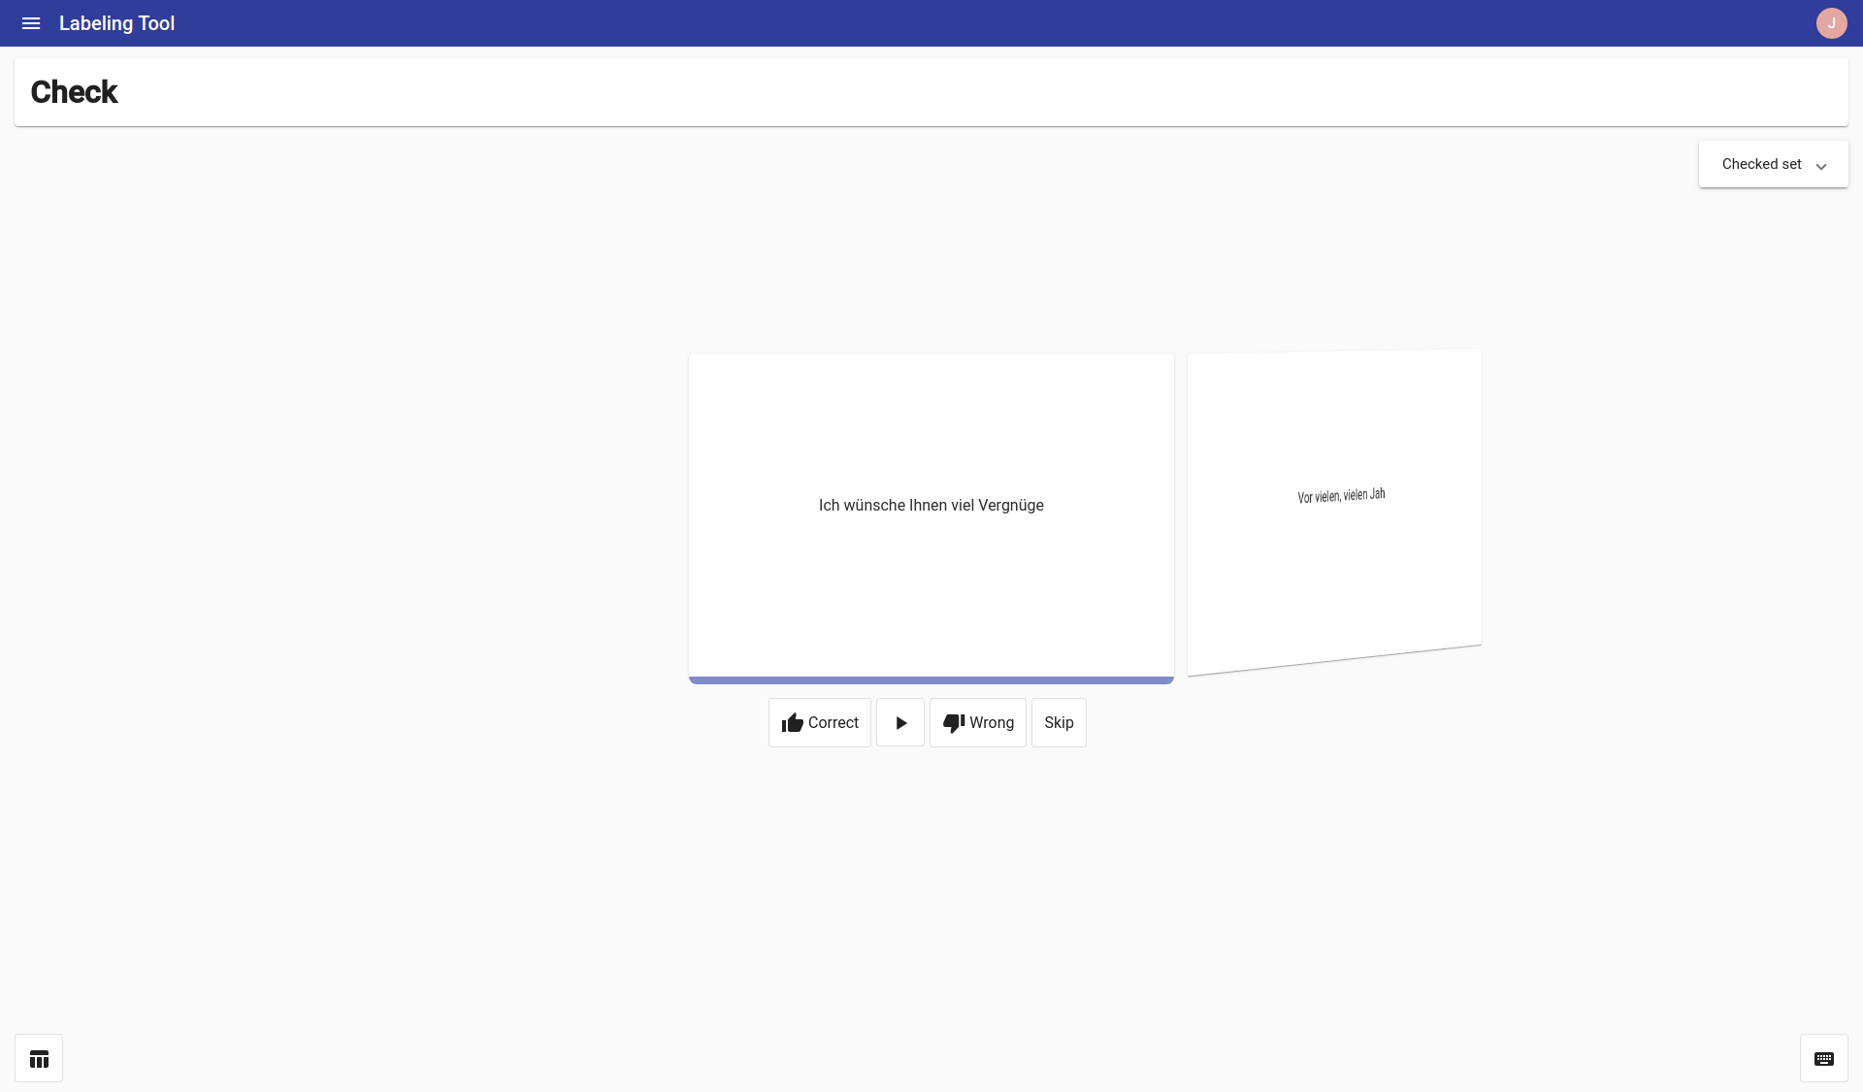The height and width of the screenshot is (1092, 1863).
Task: Skip the current sample
Action: [1058, 722]
